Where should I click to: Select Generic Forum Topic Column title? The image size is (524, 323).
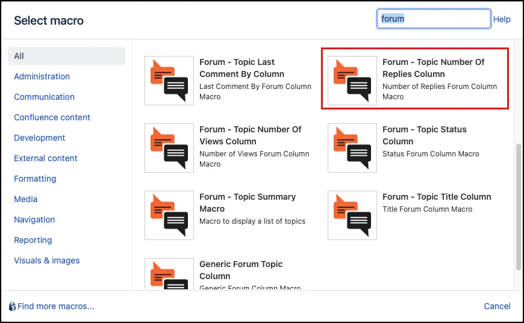click(x=241, y=270)
